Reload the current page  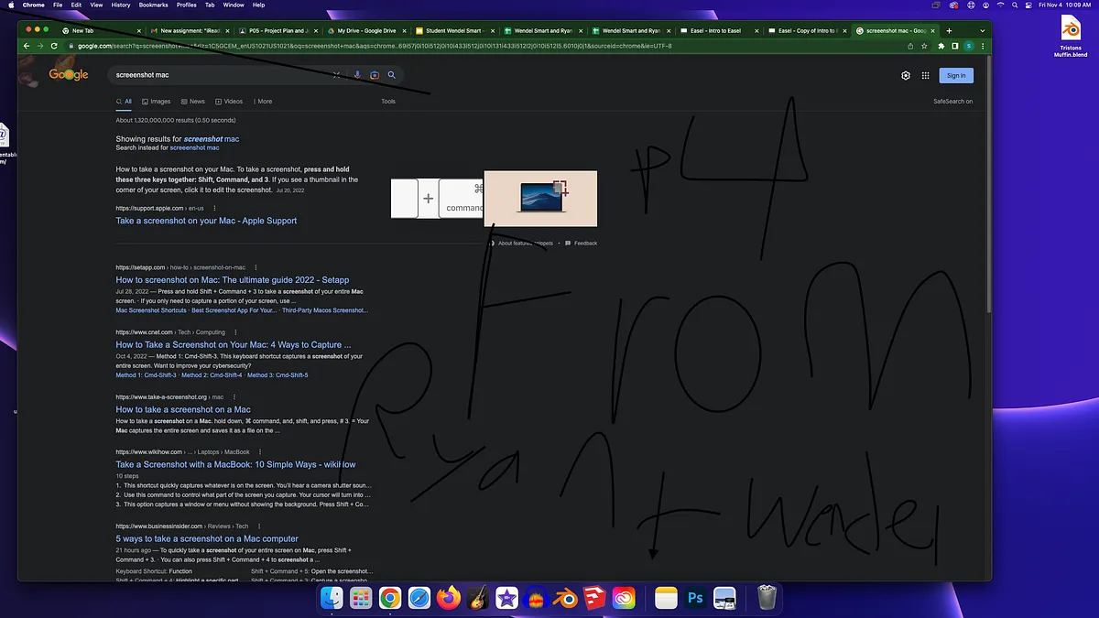tap(54, 46)
